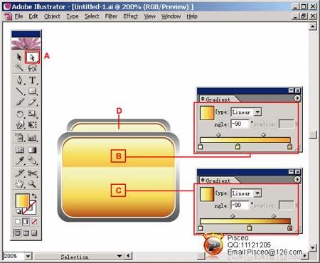This screenshot has width=320, height=263.
Task: Open Type dropdown in lower Gradient panel
Action: [x=257, y=193]
